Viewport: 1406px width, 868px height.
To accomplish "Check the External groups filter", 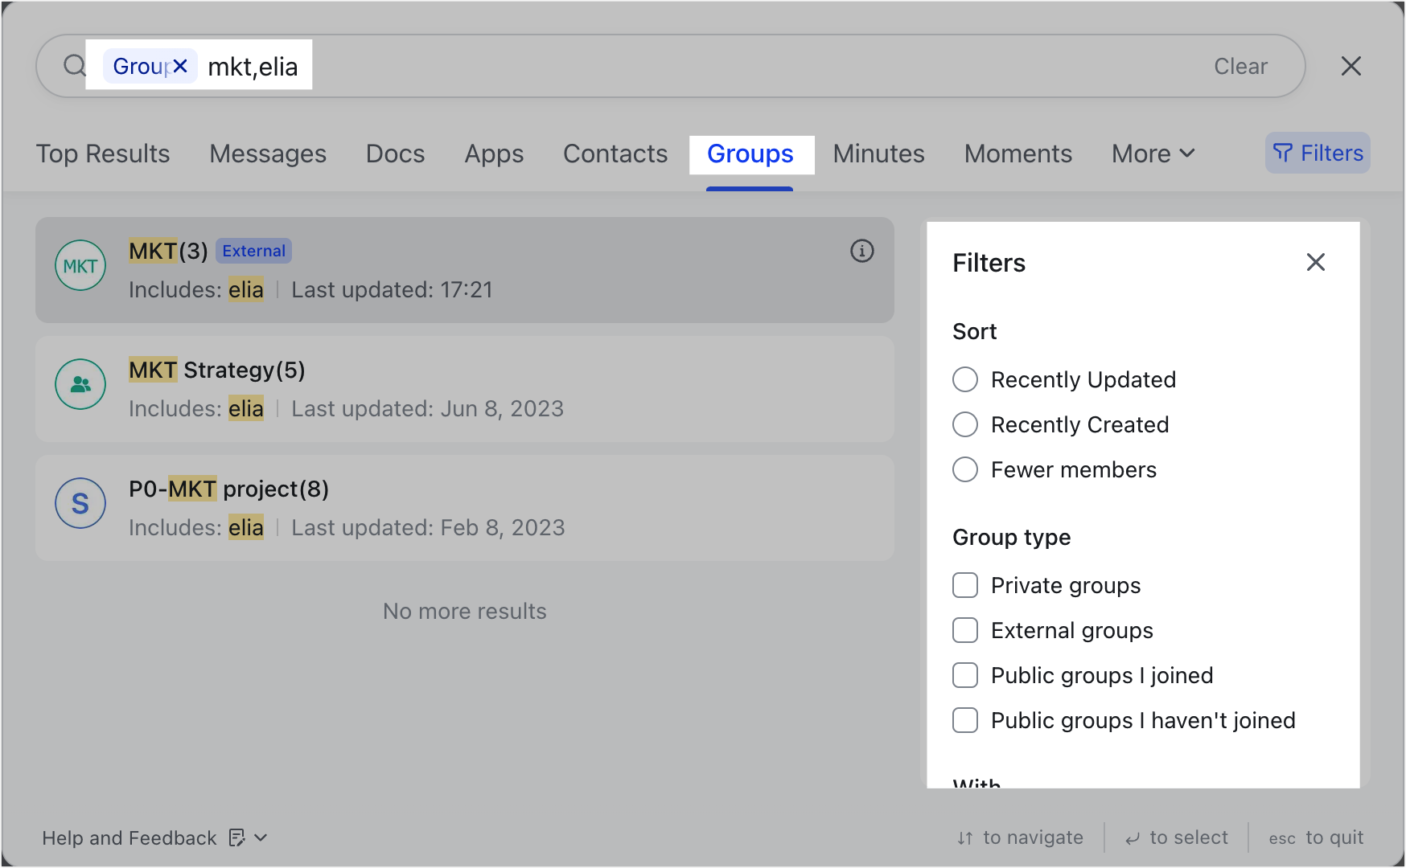I will (x=965, y=630).
